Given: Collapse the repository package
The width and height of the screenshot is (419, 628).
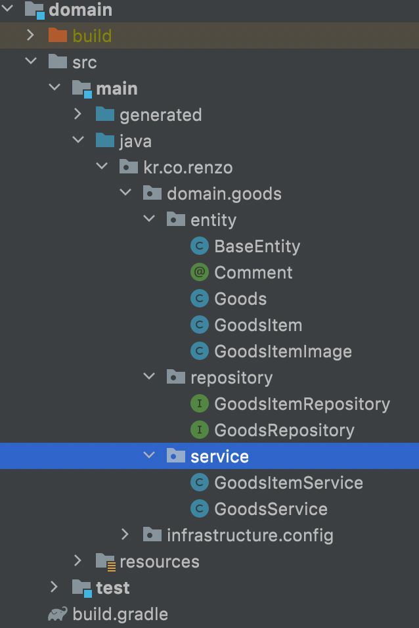Looking at the screenshot, I should point(149,377).
